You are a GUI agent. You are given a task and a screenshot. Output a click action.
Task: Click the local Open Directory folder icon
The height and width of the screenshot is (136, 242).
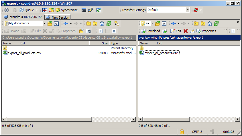[x=50, y=23]
